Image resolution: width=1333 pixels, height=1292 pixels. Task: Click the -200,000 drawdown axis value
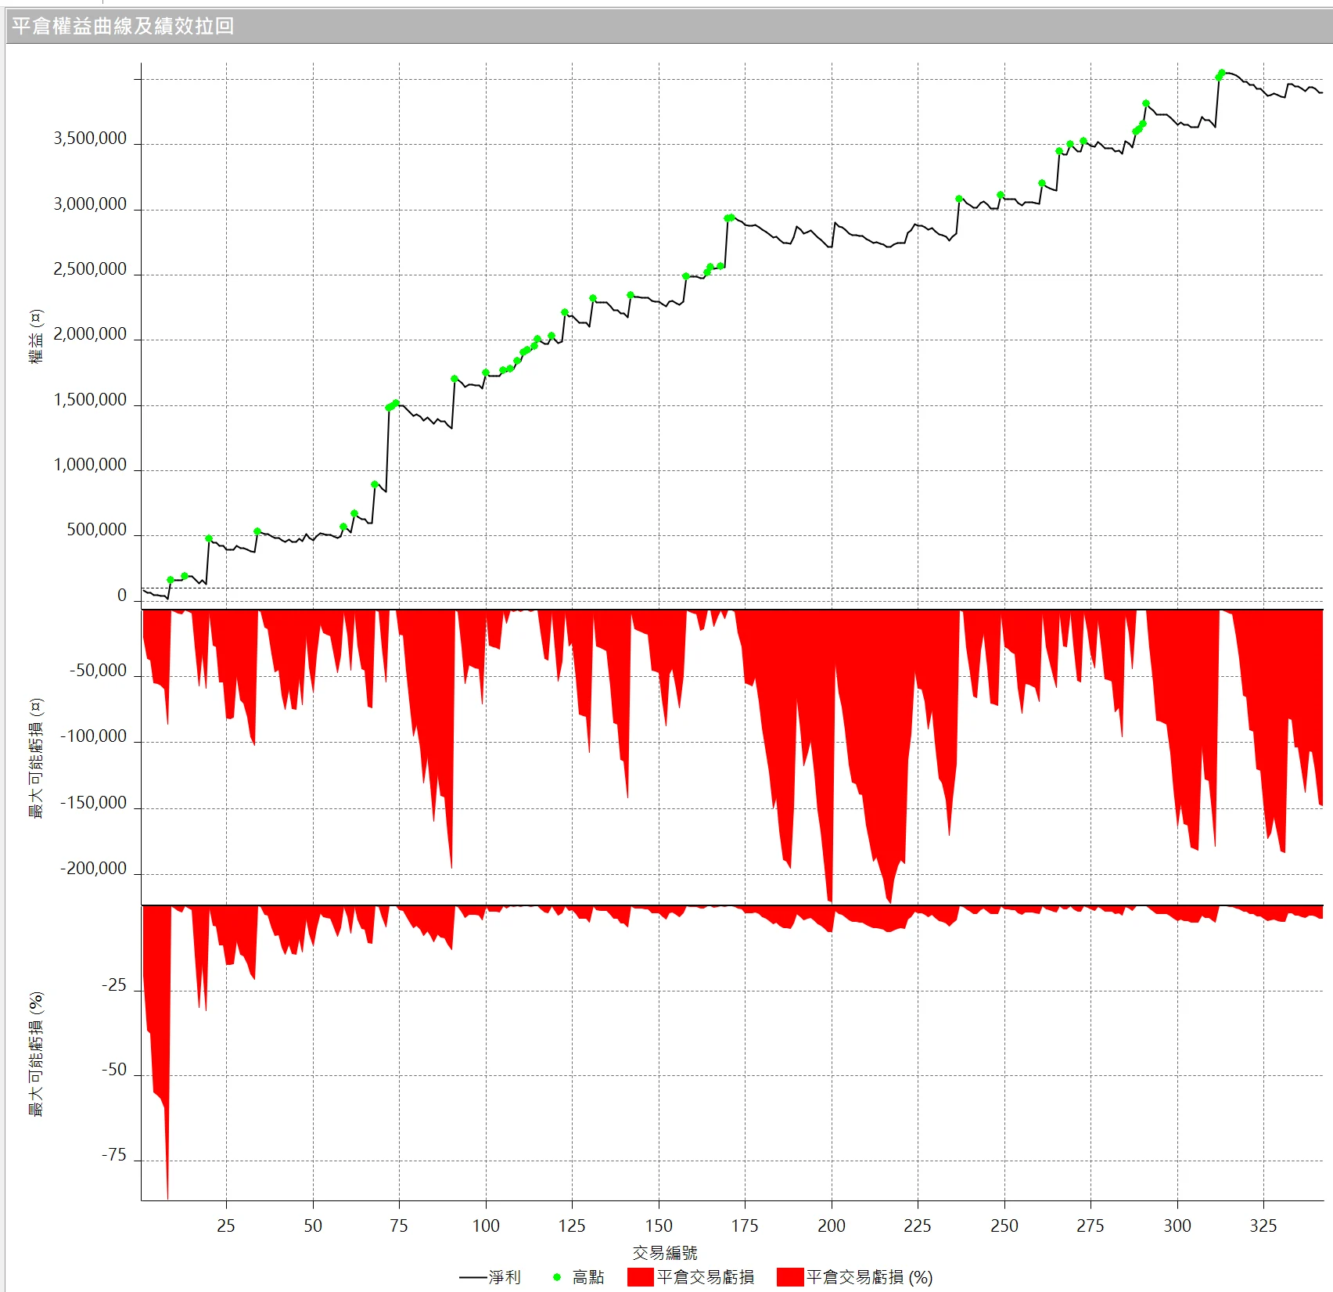94,869
